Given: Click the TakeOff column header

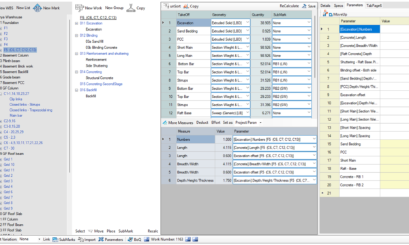Looking at the screenshot, I should point(194,14).
